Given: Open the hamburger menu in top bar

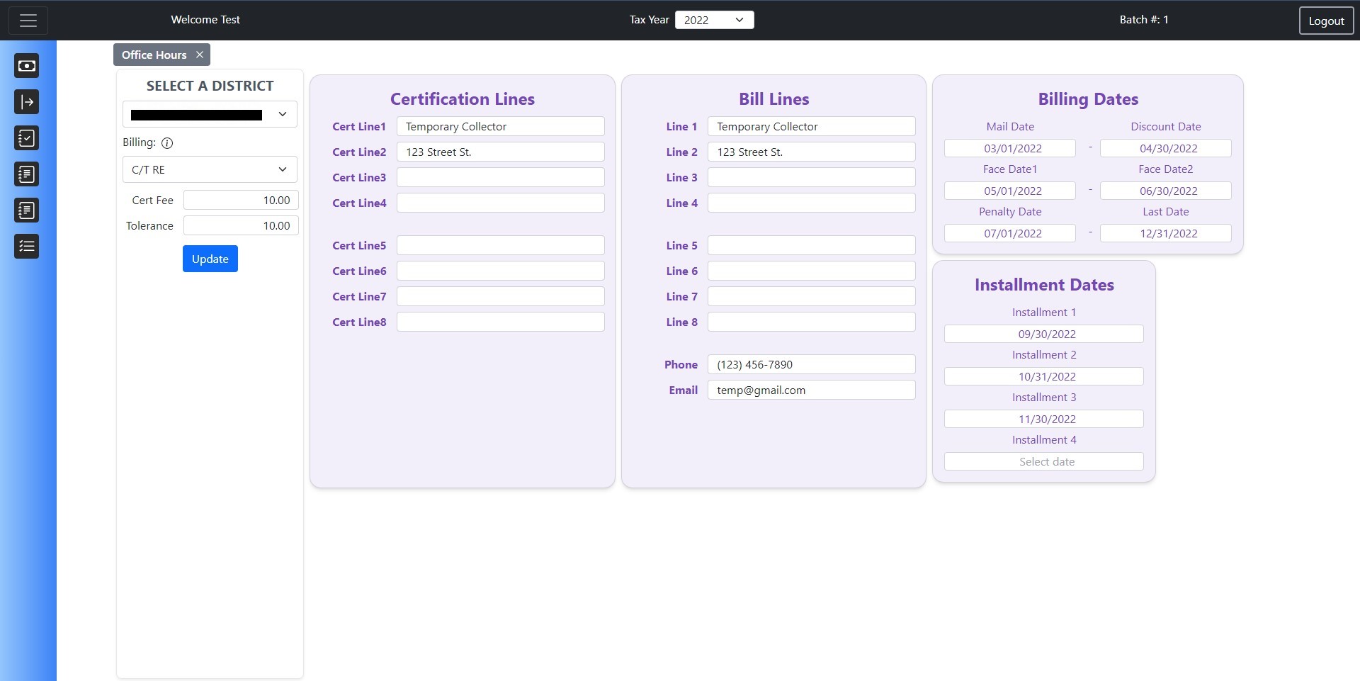Looking at the screenshot, I should 28,21.
